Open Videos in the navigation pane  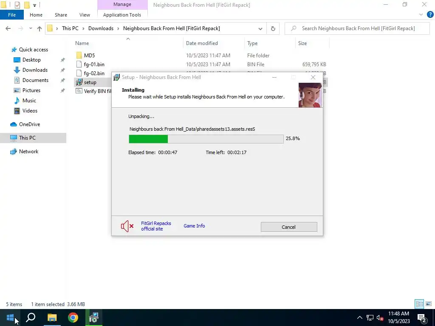click(30, 111)
